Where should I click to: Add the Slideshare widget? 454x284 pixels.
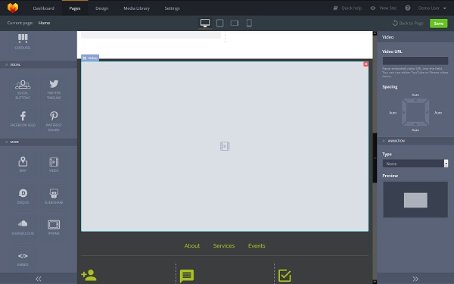[x=54, y=196]
